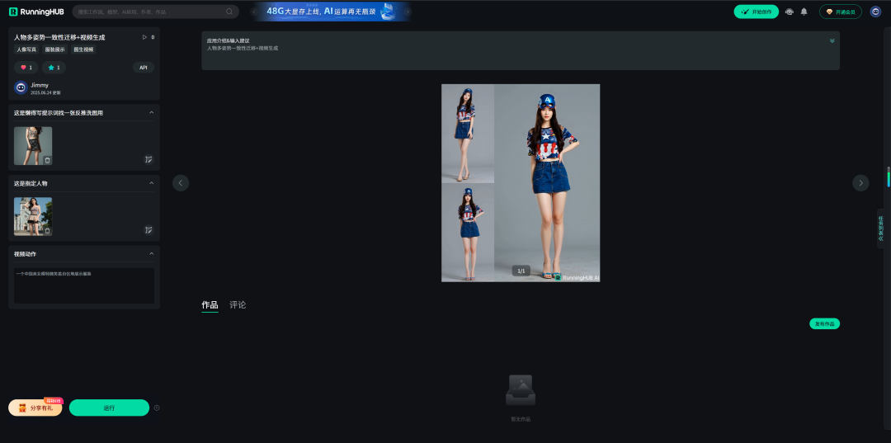
Task: Click the green 运行 run button
Action: coord(109,408)
